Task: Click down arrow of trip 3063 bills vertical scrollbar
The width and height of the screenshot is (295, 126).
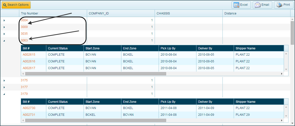Action: 286,69
